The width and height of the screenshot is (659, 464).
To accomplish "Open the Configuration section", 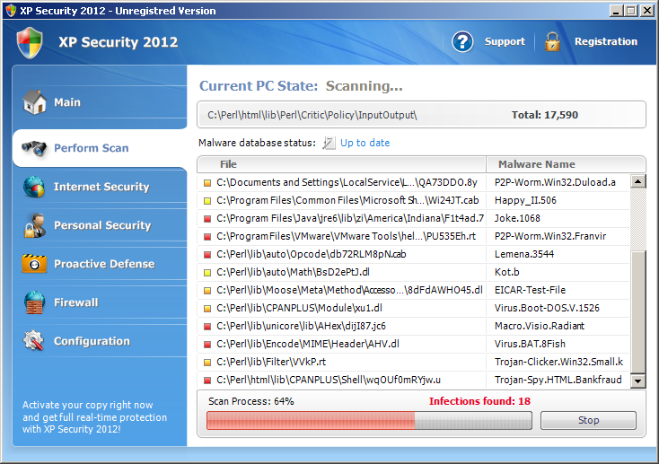I will pyautogui.click(x=100, y=341).
